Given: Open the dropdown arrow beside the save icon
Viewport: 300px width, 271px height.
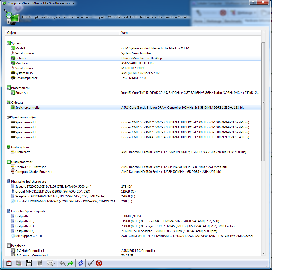Looking at the screenshot, I should [34, 263].
